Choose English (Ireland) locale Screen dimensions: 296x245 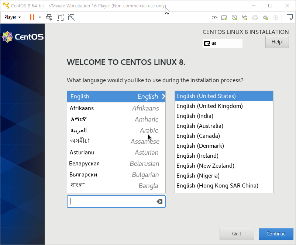[x=224, y=156]
